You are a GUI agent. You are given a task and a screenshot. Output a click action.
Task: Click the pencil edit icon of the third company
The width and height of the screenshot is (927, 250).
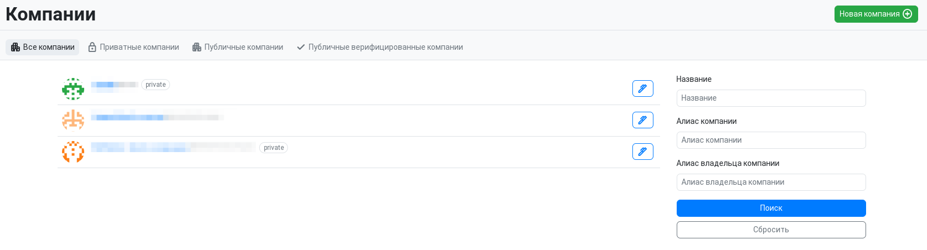click(x=642, y=152)
